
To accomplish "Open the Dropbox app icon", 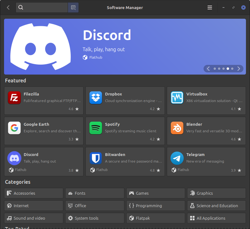I will (96, 98).
